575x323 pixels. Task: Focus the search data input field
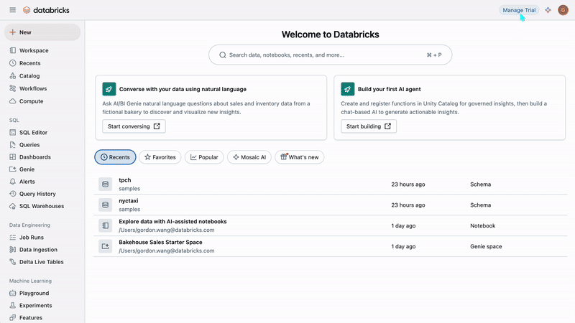pos(323,55)
